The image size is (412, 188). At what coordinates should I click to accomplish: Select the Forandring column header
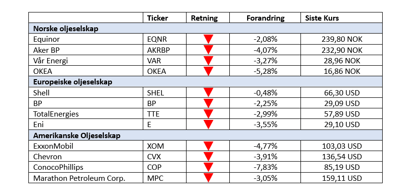[x=265, y=18]
